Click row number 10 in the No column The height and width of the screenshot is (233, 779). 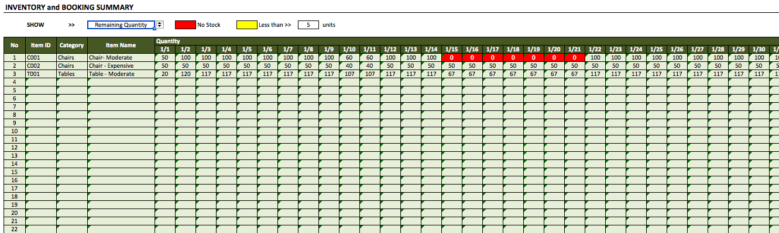pos(15,131)
